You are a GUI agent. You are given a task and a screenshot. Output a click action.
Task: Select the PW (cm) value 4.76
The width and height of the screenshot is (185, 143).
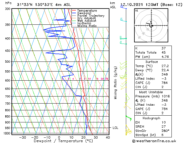[165, 57]
